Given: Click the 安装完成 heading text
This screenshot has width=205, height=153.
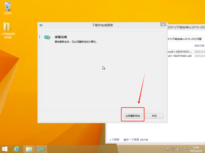Looking at the screenshot, I should (x=61, y=37).
